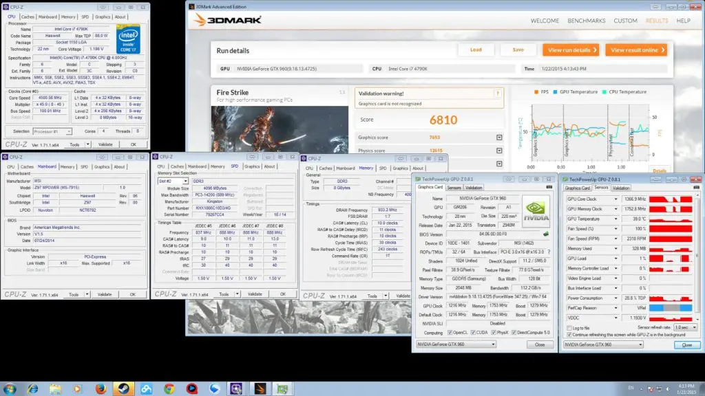Image resolution: width=705 pixels, height=396 pixels.
Task: Click the Bus Interface question mark in GPU-Z
Action: point(549,252)
